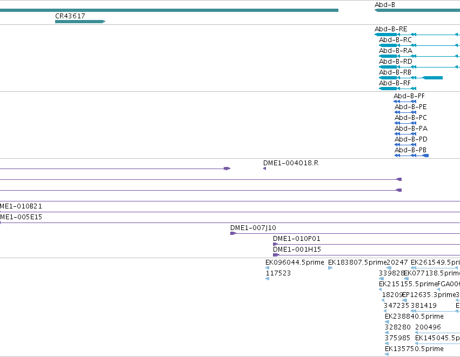Click the Abd-B-RF transcript glyph
460x357 pixels.
397,89
